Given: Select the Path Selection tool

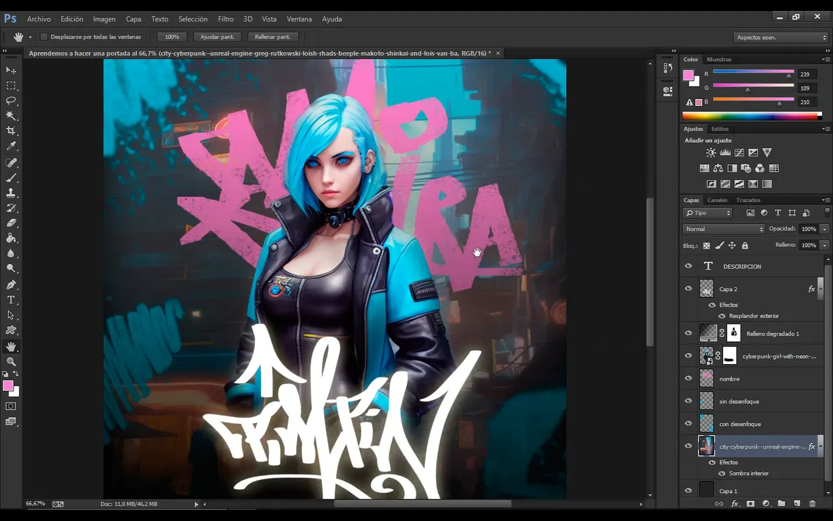Looking at the screenshot, I should point(11,315).
